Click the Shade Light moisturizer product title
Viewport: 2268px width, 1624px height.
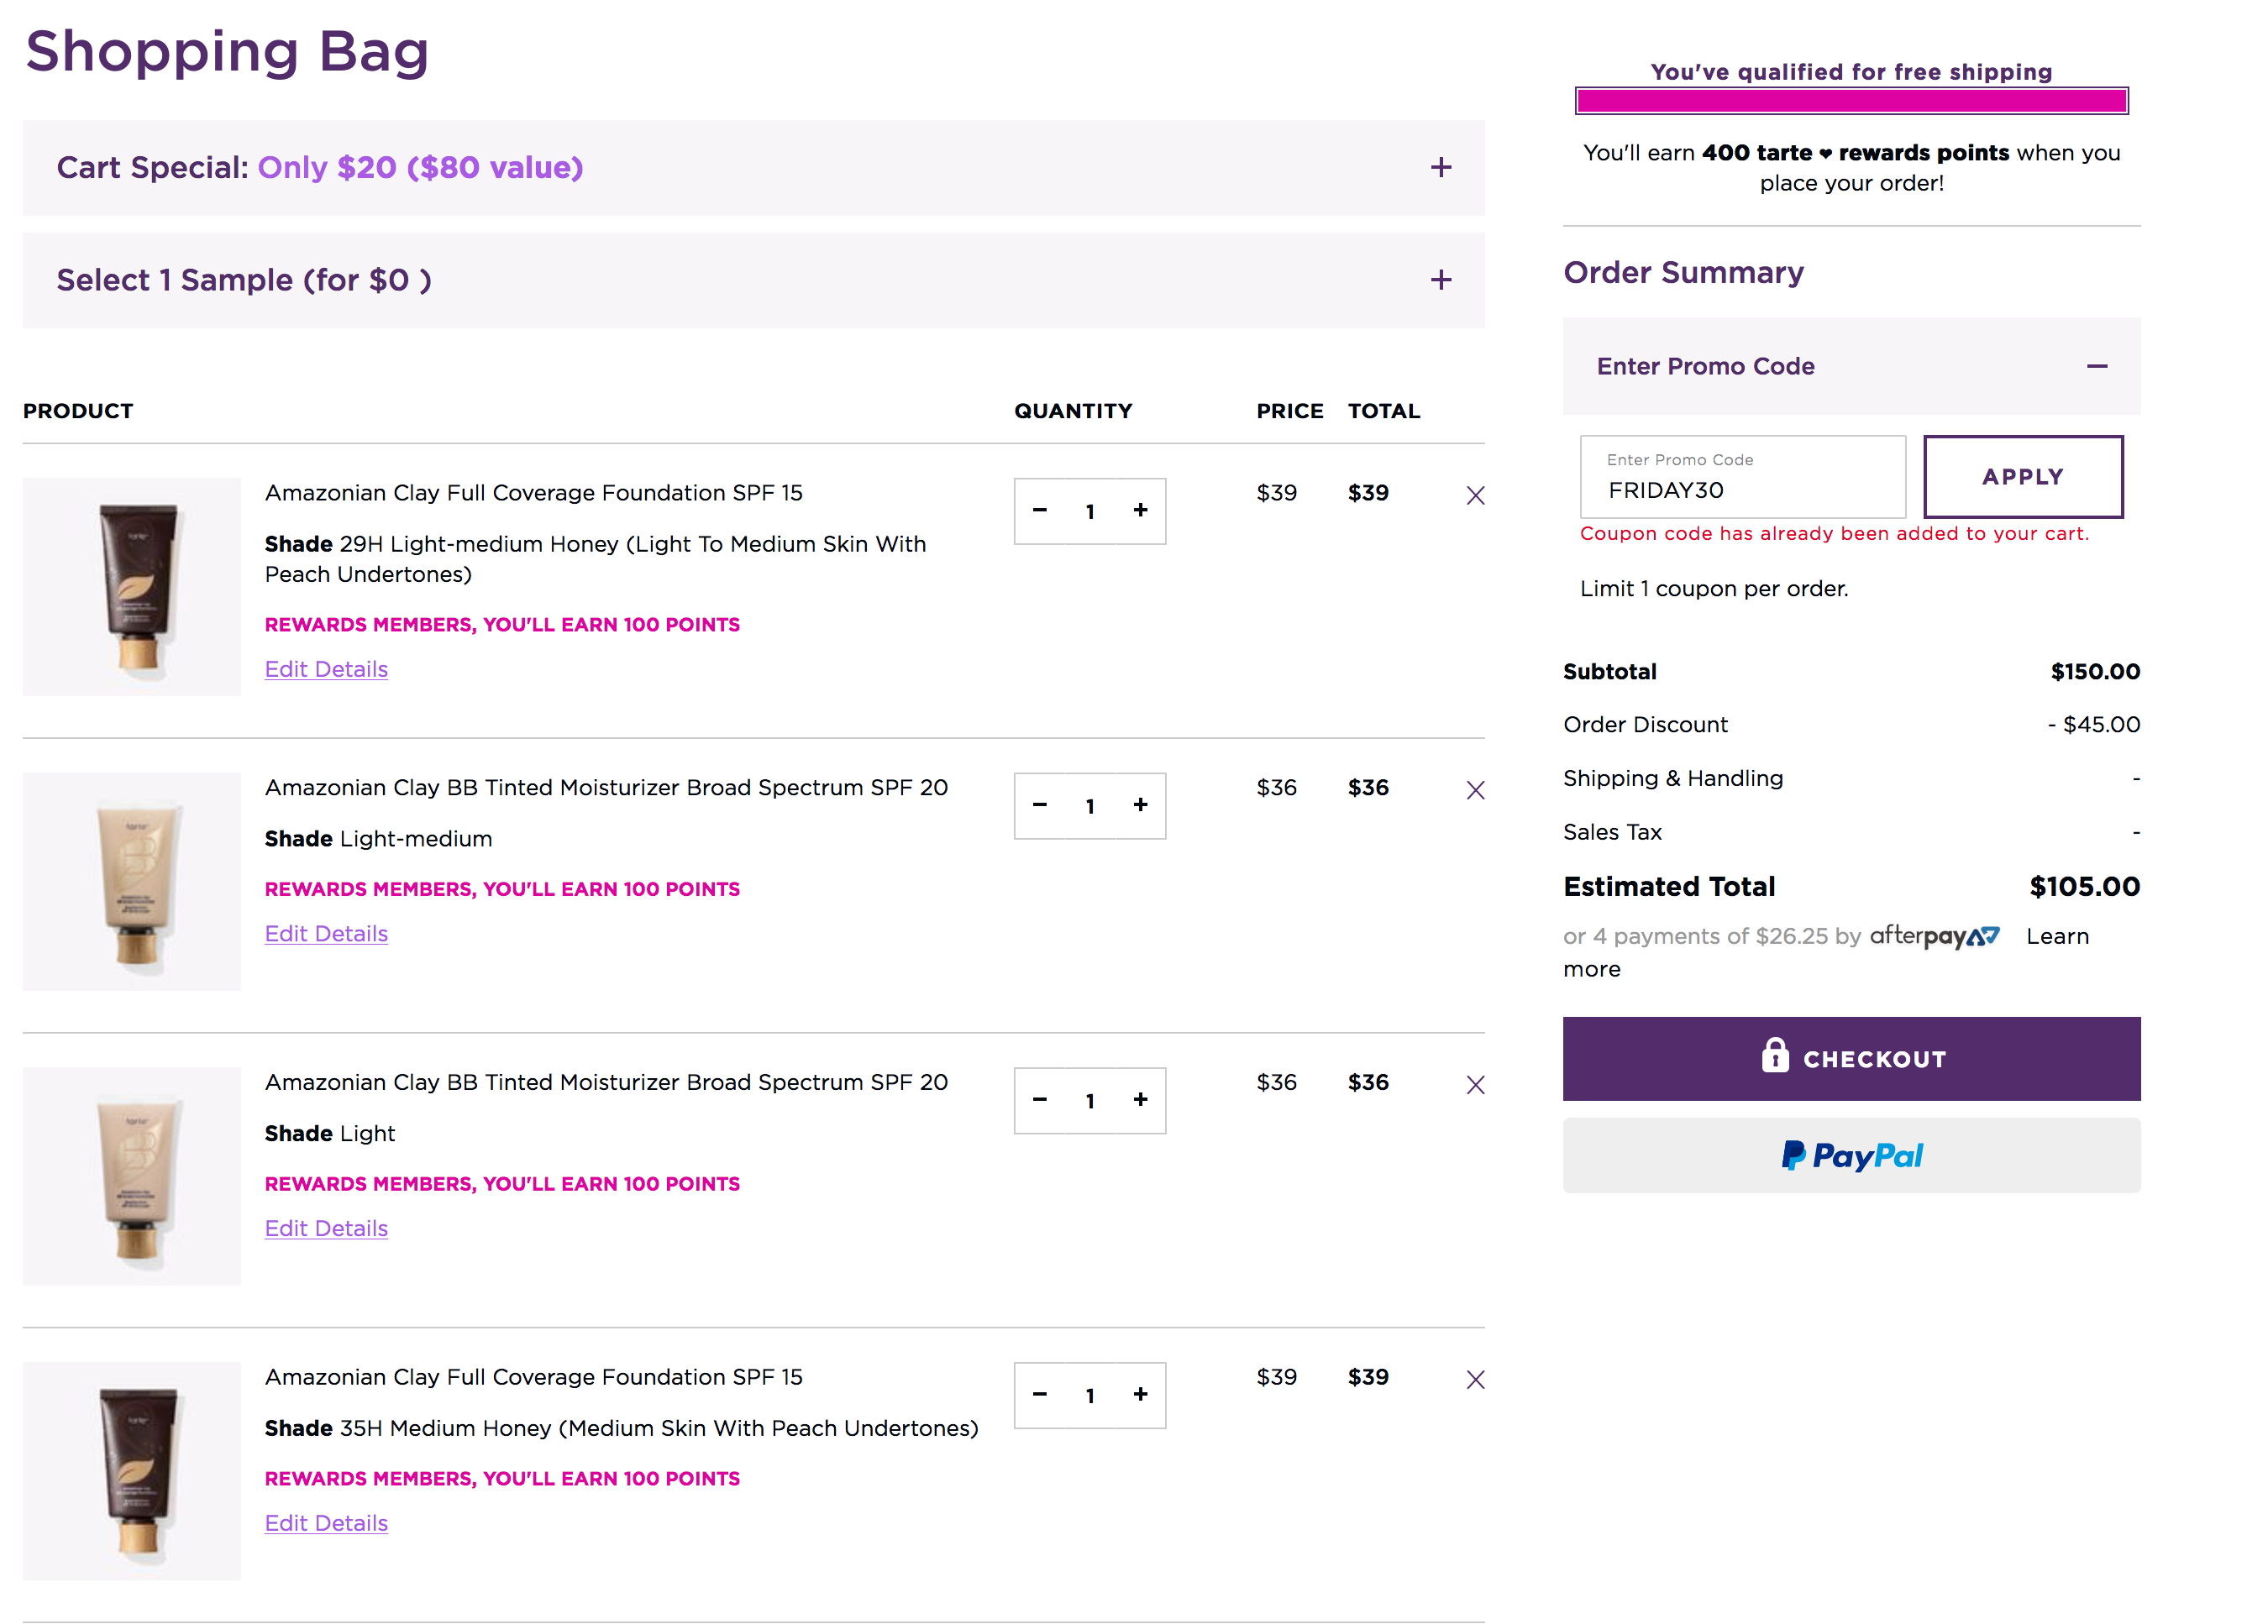(606, 1083)
